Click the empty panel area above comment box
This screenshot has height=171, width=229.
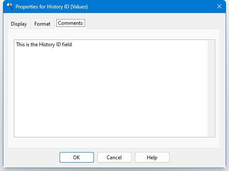pyautogui.click(x=114, y=34)
